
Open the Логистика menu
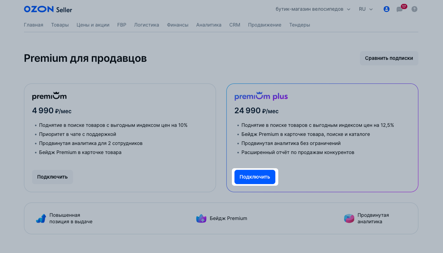[147, 25]
